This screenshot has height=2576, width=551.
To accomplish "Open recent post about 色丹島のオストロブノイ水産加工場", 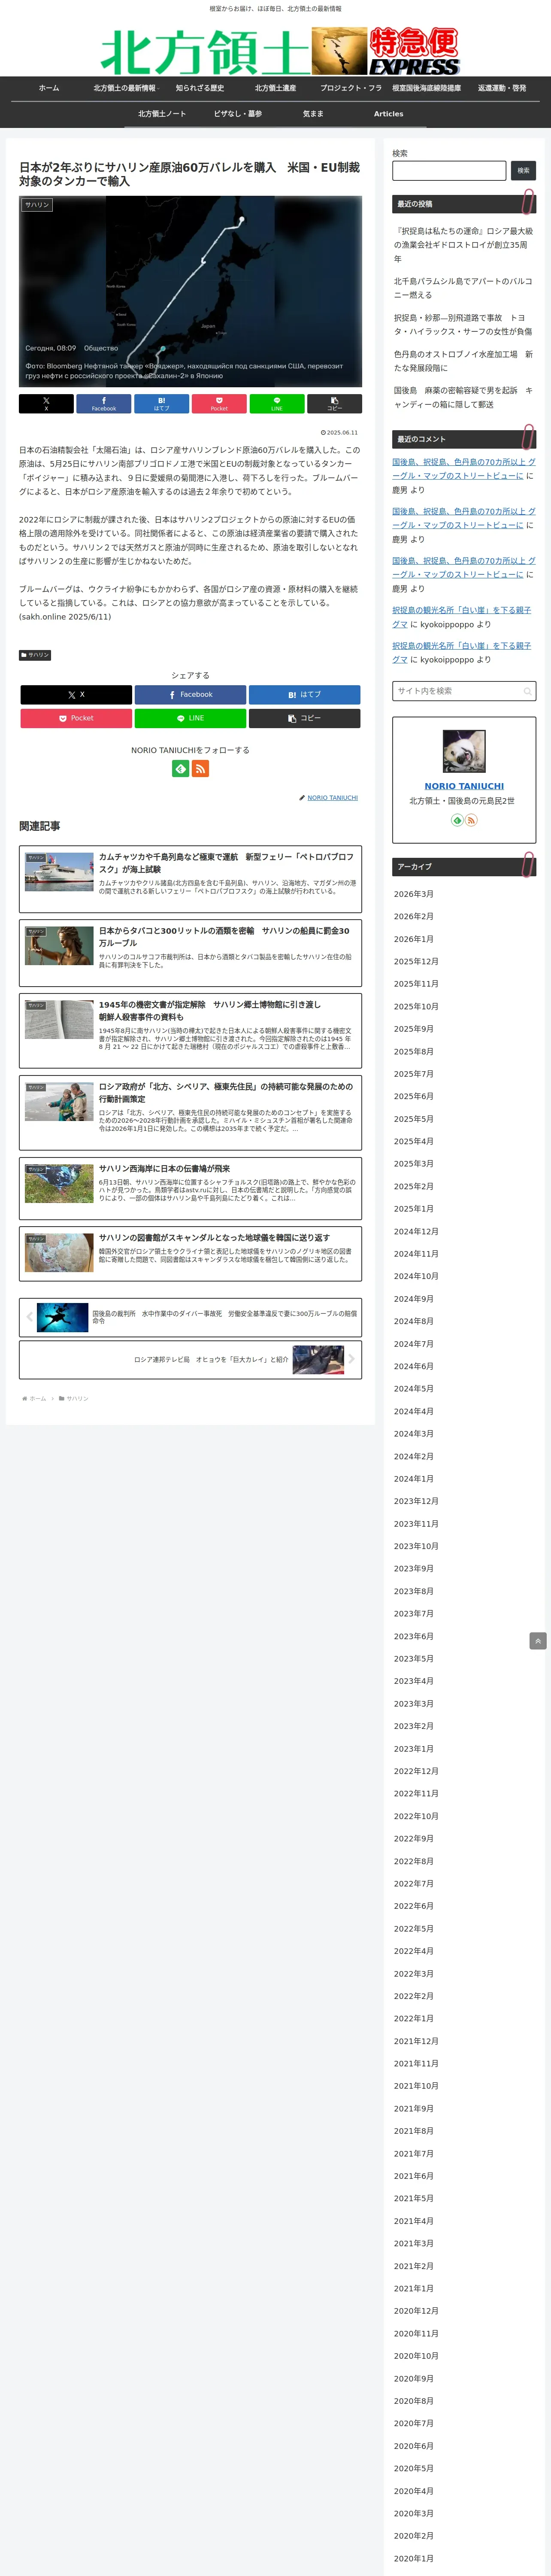I will pyautogui.click(x=464, y=361).
